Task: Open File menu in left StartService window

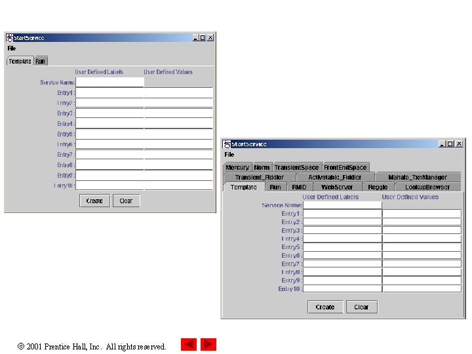Action: pos(12,49)
